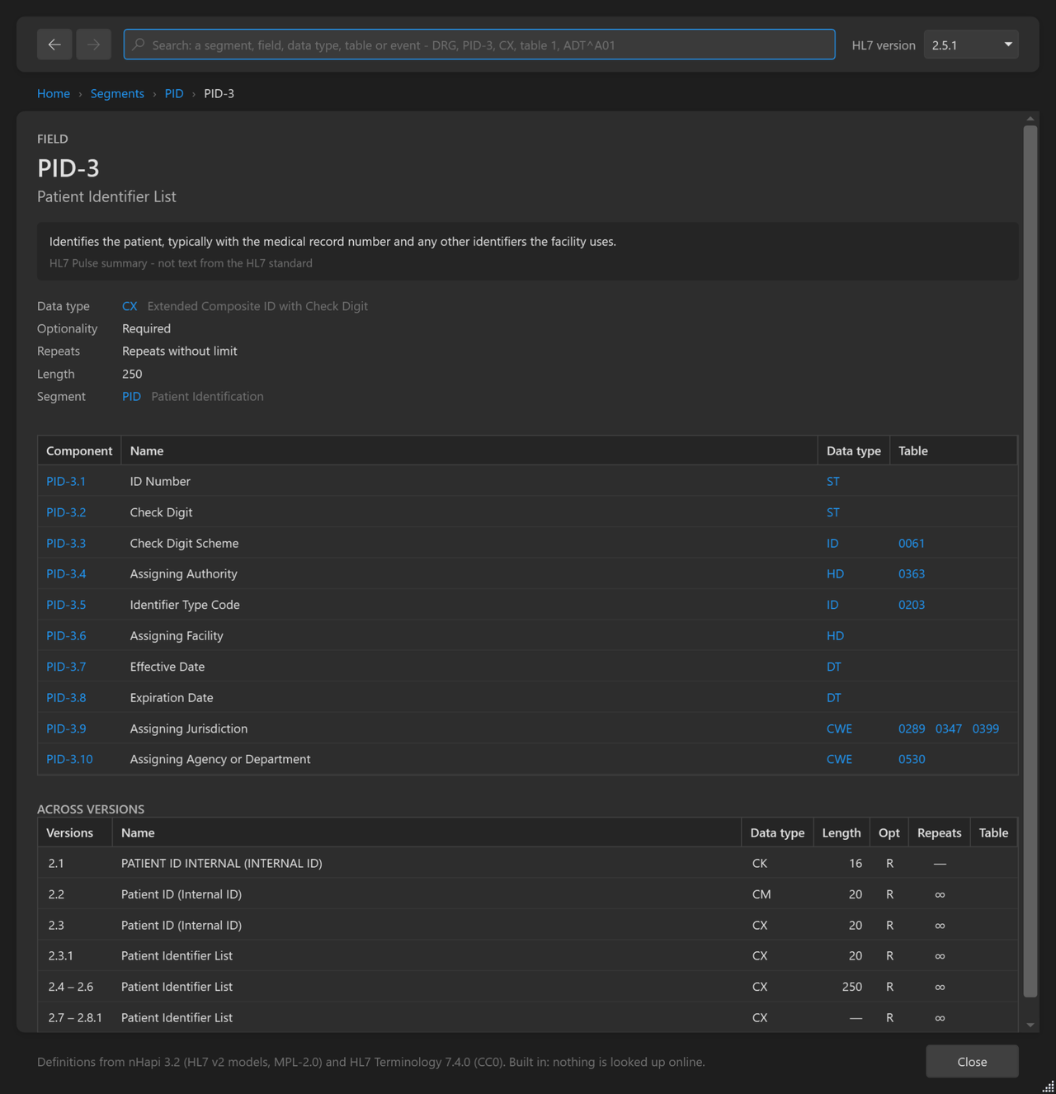Screen dimensions: 1056x1094
Task: Click the PID-3 field title
Action: tap(68, 167)
